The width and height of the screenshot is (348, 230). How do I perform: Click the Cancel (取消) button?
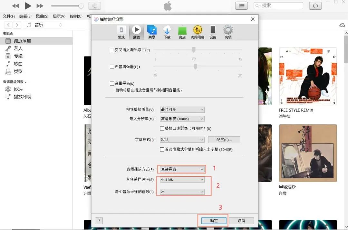(241, 221)
